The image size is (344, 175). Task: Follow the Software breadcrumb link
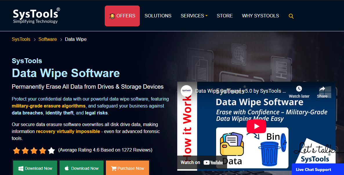pos(48,39)
